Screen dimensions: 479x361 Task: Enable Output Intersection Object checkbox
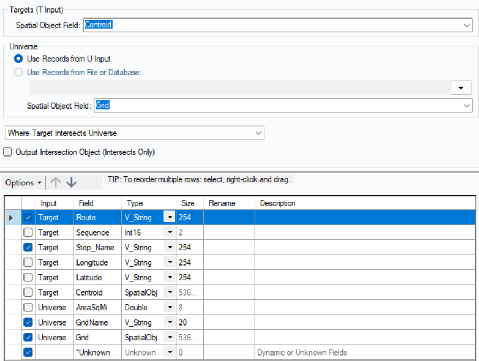(x=8, y=152)
